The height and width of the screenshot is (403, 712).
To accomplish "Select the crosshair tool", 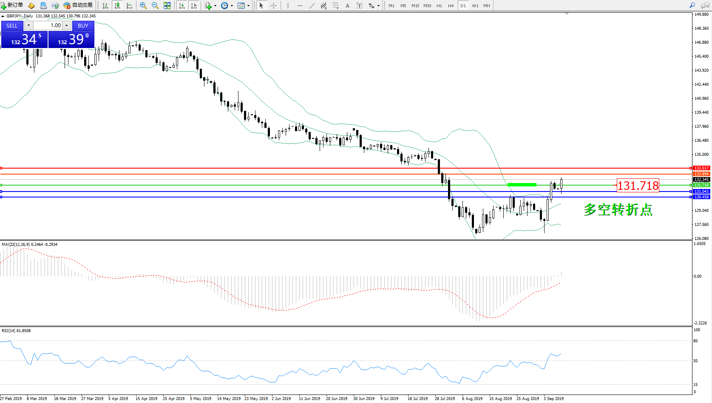I will coord(273,6).
